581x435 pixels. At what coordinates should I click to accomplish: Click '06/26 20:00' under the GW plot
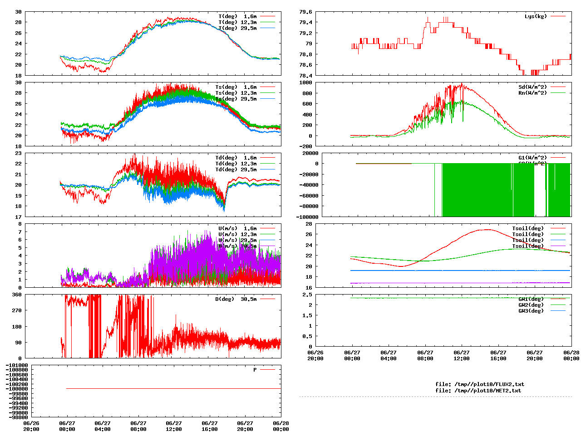315,355
